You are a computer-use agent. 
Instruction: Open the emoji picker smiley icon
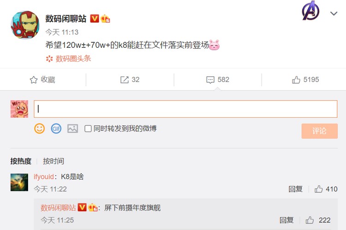coord(40,128)
